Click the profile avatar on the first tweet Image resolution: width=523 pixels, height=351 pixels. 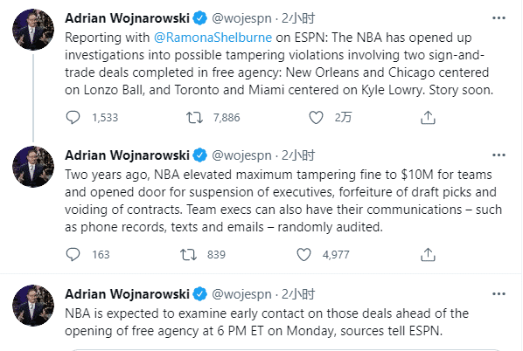click(x=33, y=30)
